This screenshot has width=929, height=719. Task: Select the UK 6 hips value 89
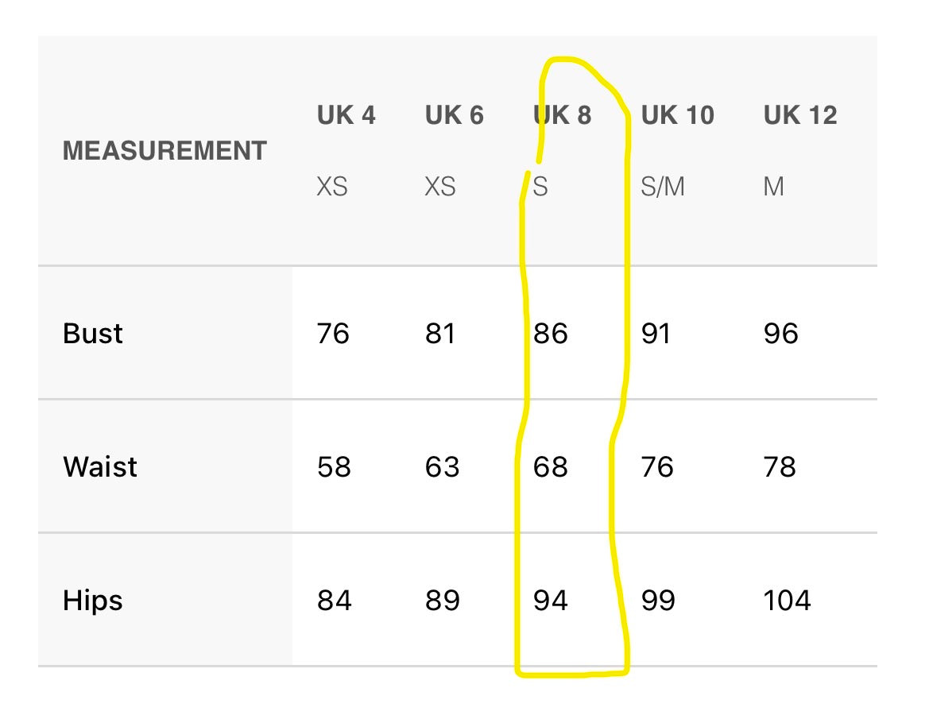click(442, 600)
